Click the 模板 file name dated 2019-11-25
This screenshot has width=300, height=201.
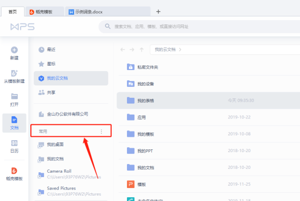point(142,185)
